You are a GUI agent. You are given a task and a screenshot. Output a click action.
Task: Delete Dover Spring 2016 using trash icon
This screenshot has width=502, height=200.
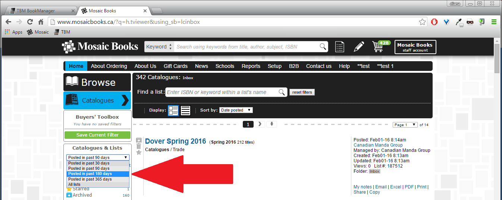[x=139, y=146]
